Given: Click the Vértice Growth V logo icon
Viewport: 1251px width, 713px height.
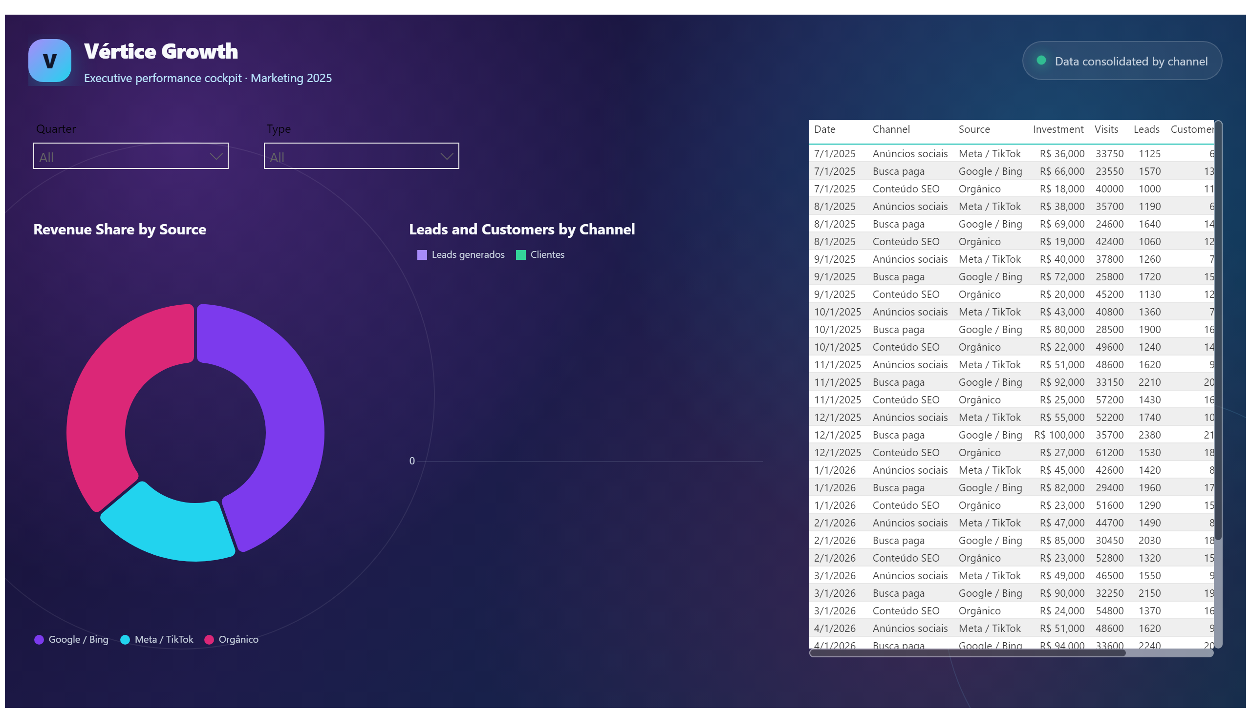Looking at the screenshot, I should point(49,61).
